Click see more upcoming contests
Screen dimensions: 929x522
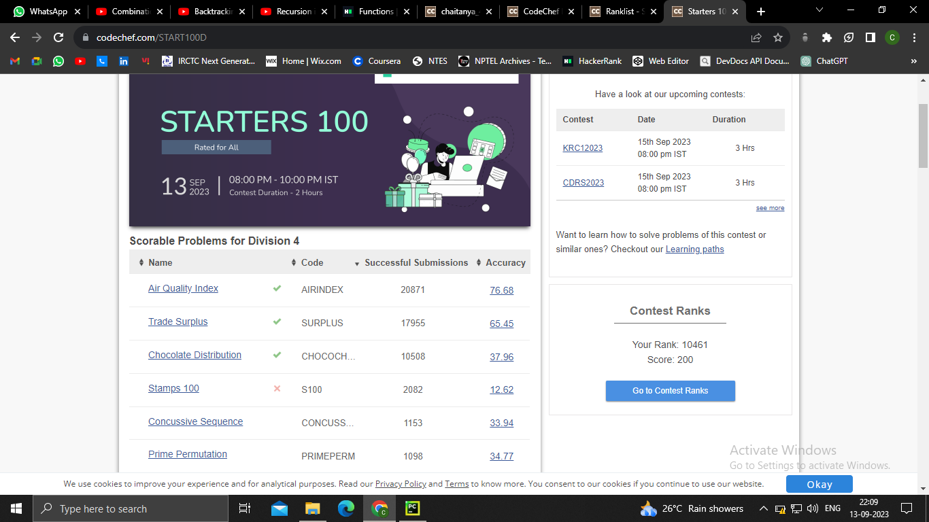pyautogui.click(x=770, y=208)
